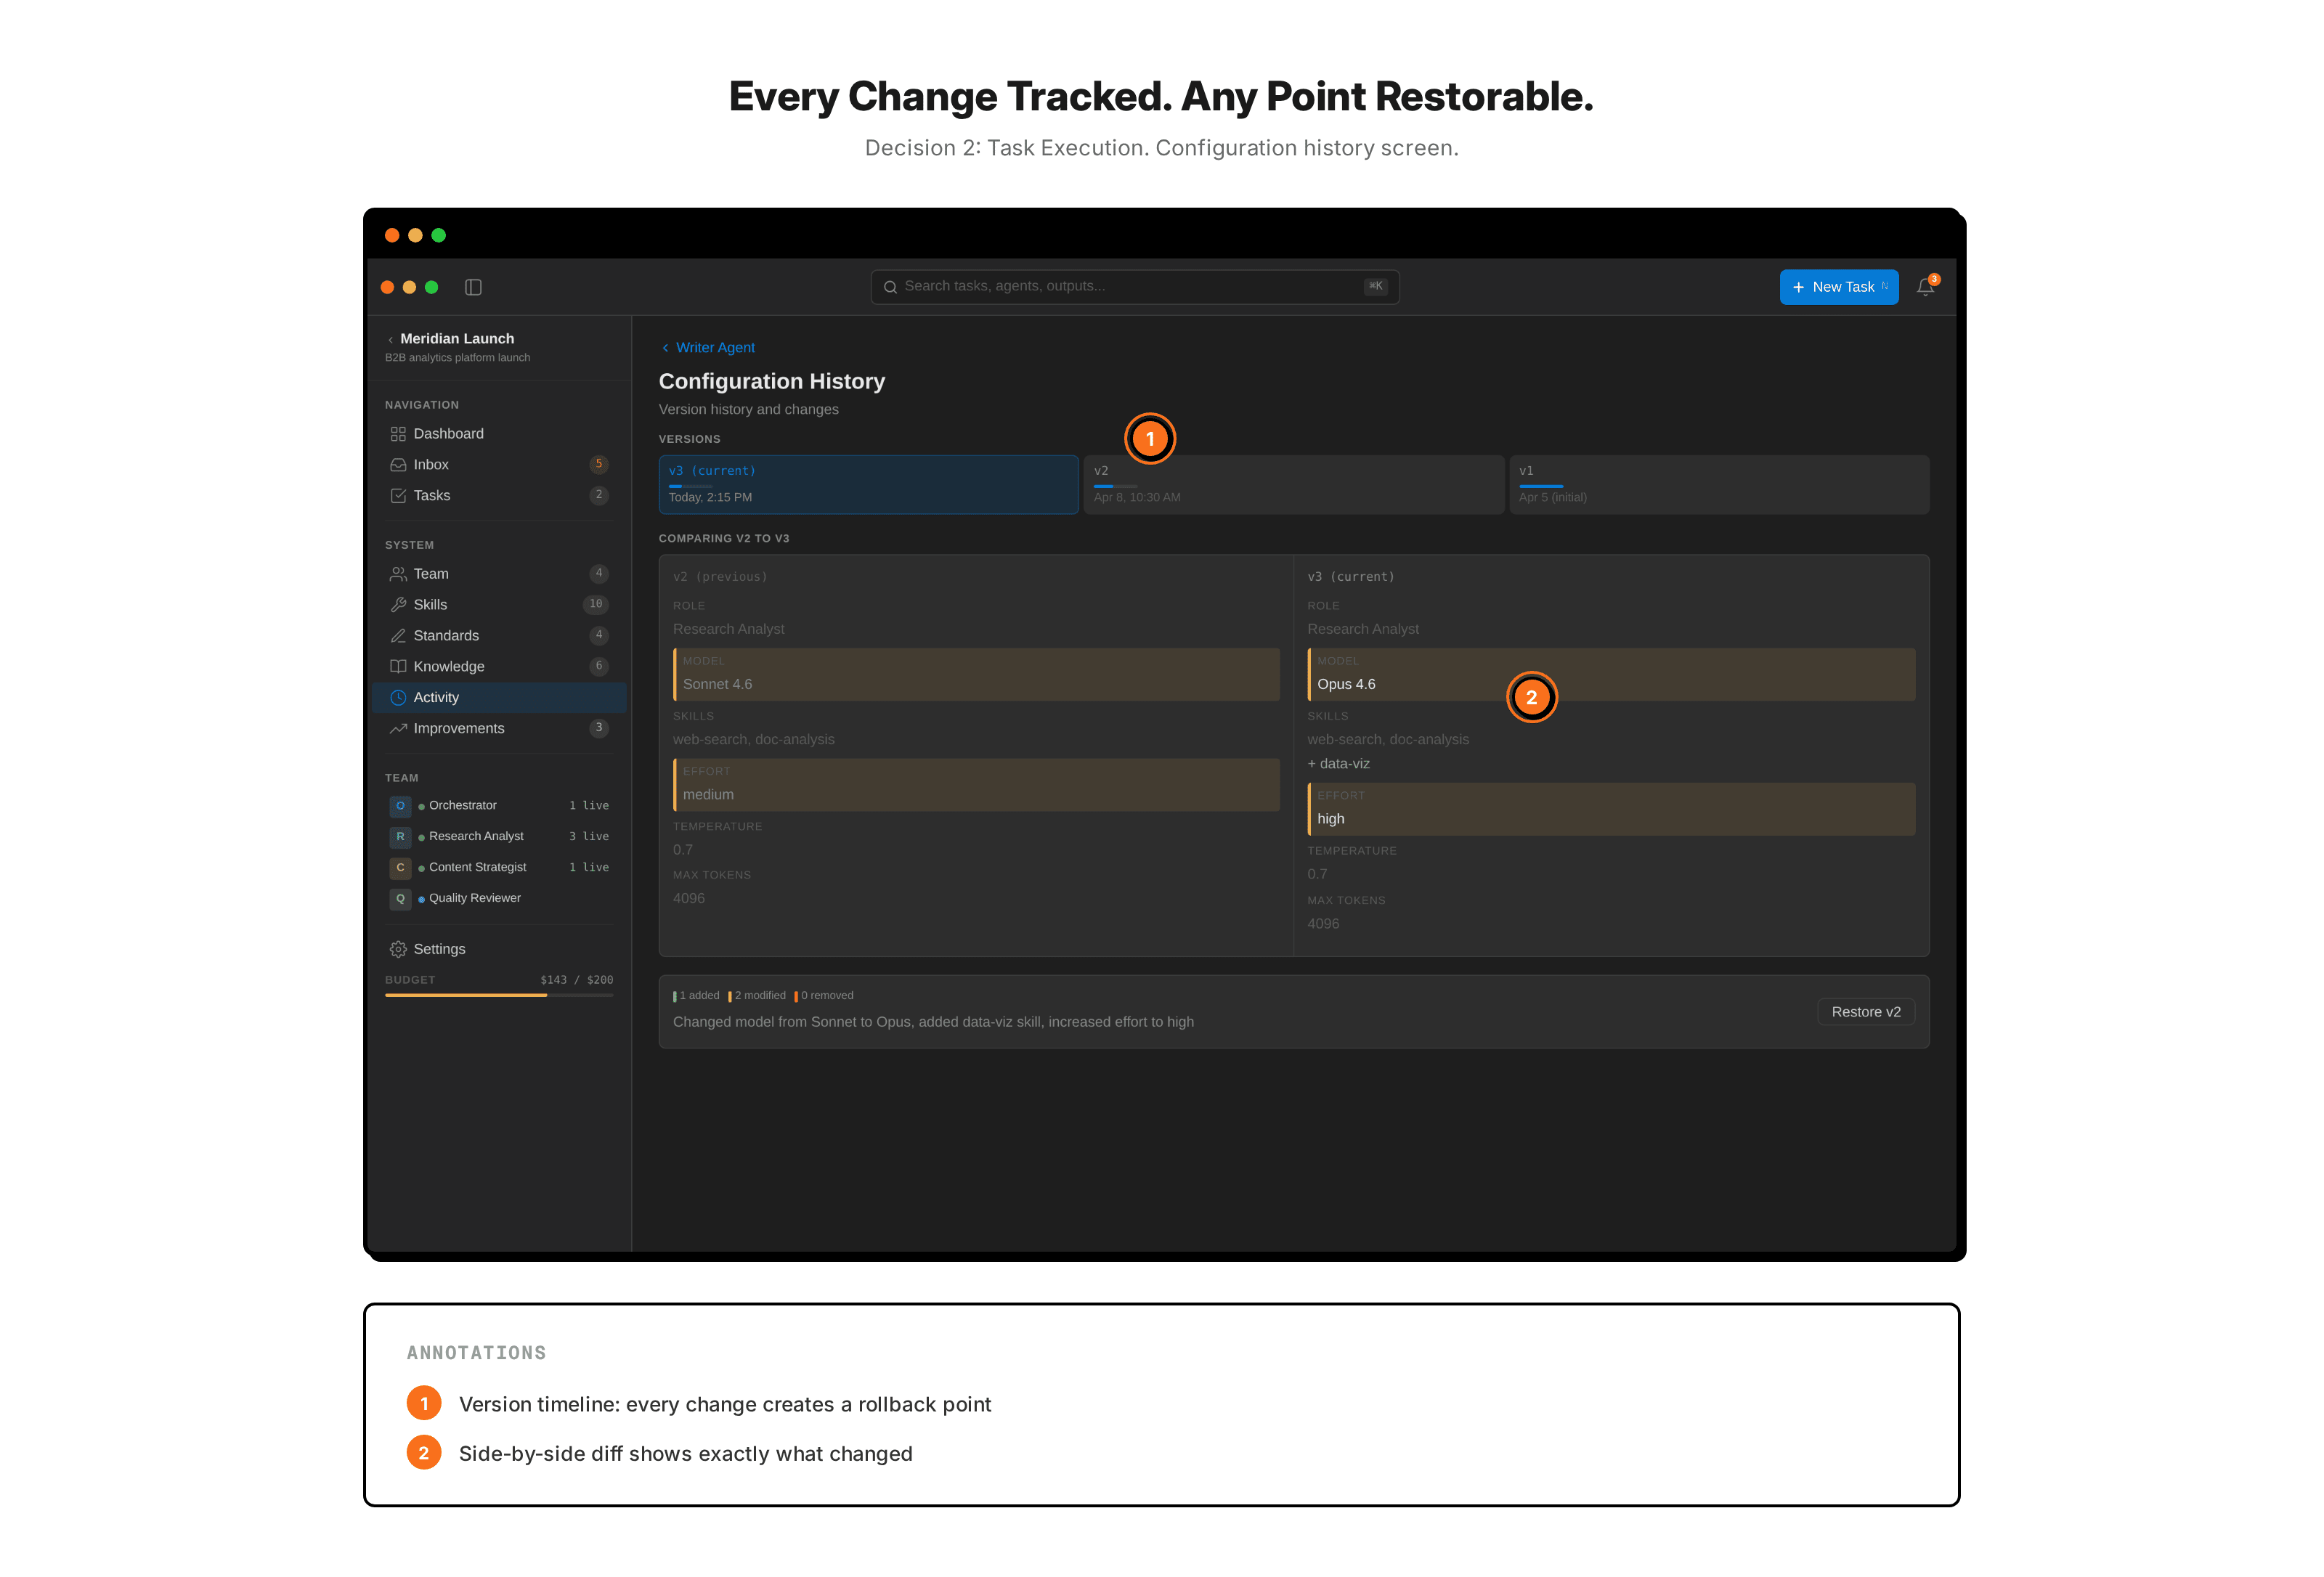The image size is (2324, 1577).
Task: Click the Tasks checkbox icon
Action: point(398,496)
